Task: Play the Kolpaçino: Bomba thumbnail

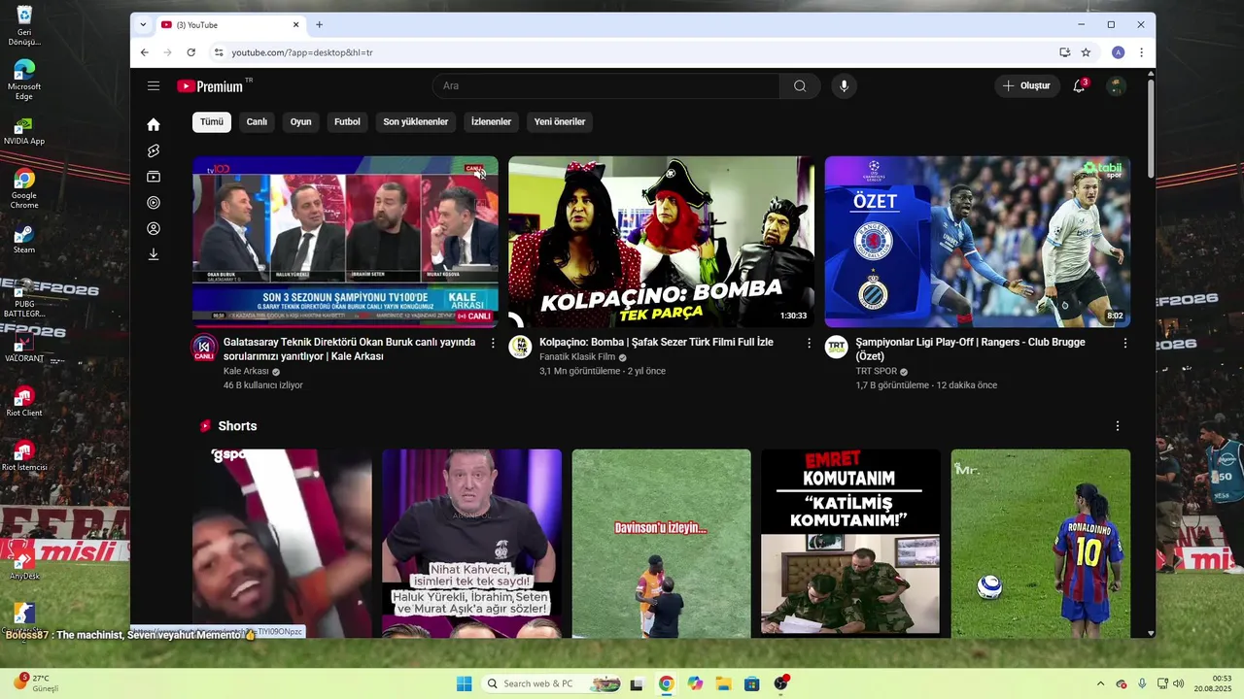Action: pos(662,242)
